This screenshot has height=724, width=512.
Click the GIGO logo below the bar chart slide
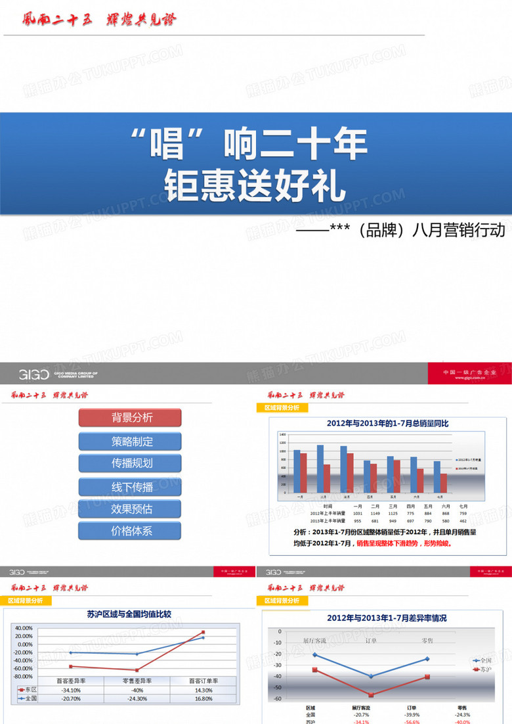(274, 572)
